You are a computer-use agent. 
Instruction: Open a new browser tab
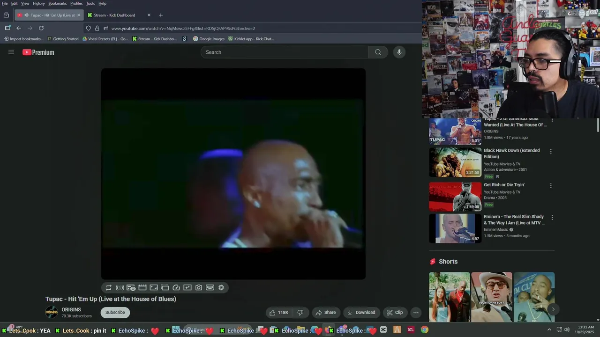coord(161,15)
